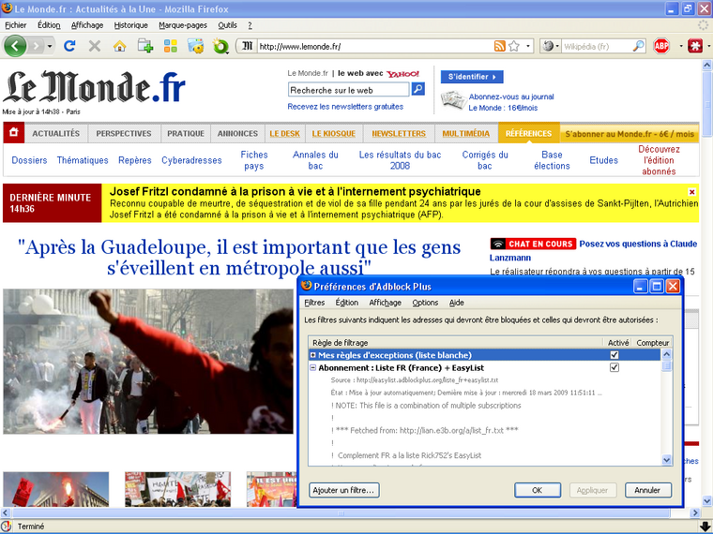
Task: Click the Le Monde red home icon
Action: [14, 133]
